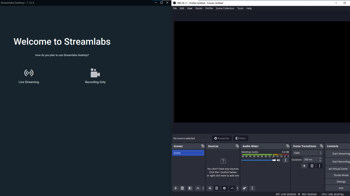The height and width of the screenshot is (196, 350).
Task: Remove the transition with the trash icon
Action: point(312,166)
